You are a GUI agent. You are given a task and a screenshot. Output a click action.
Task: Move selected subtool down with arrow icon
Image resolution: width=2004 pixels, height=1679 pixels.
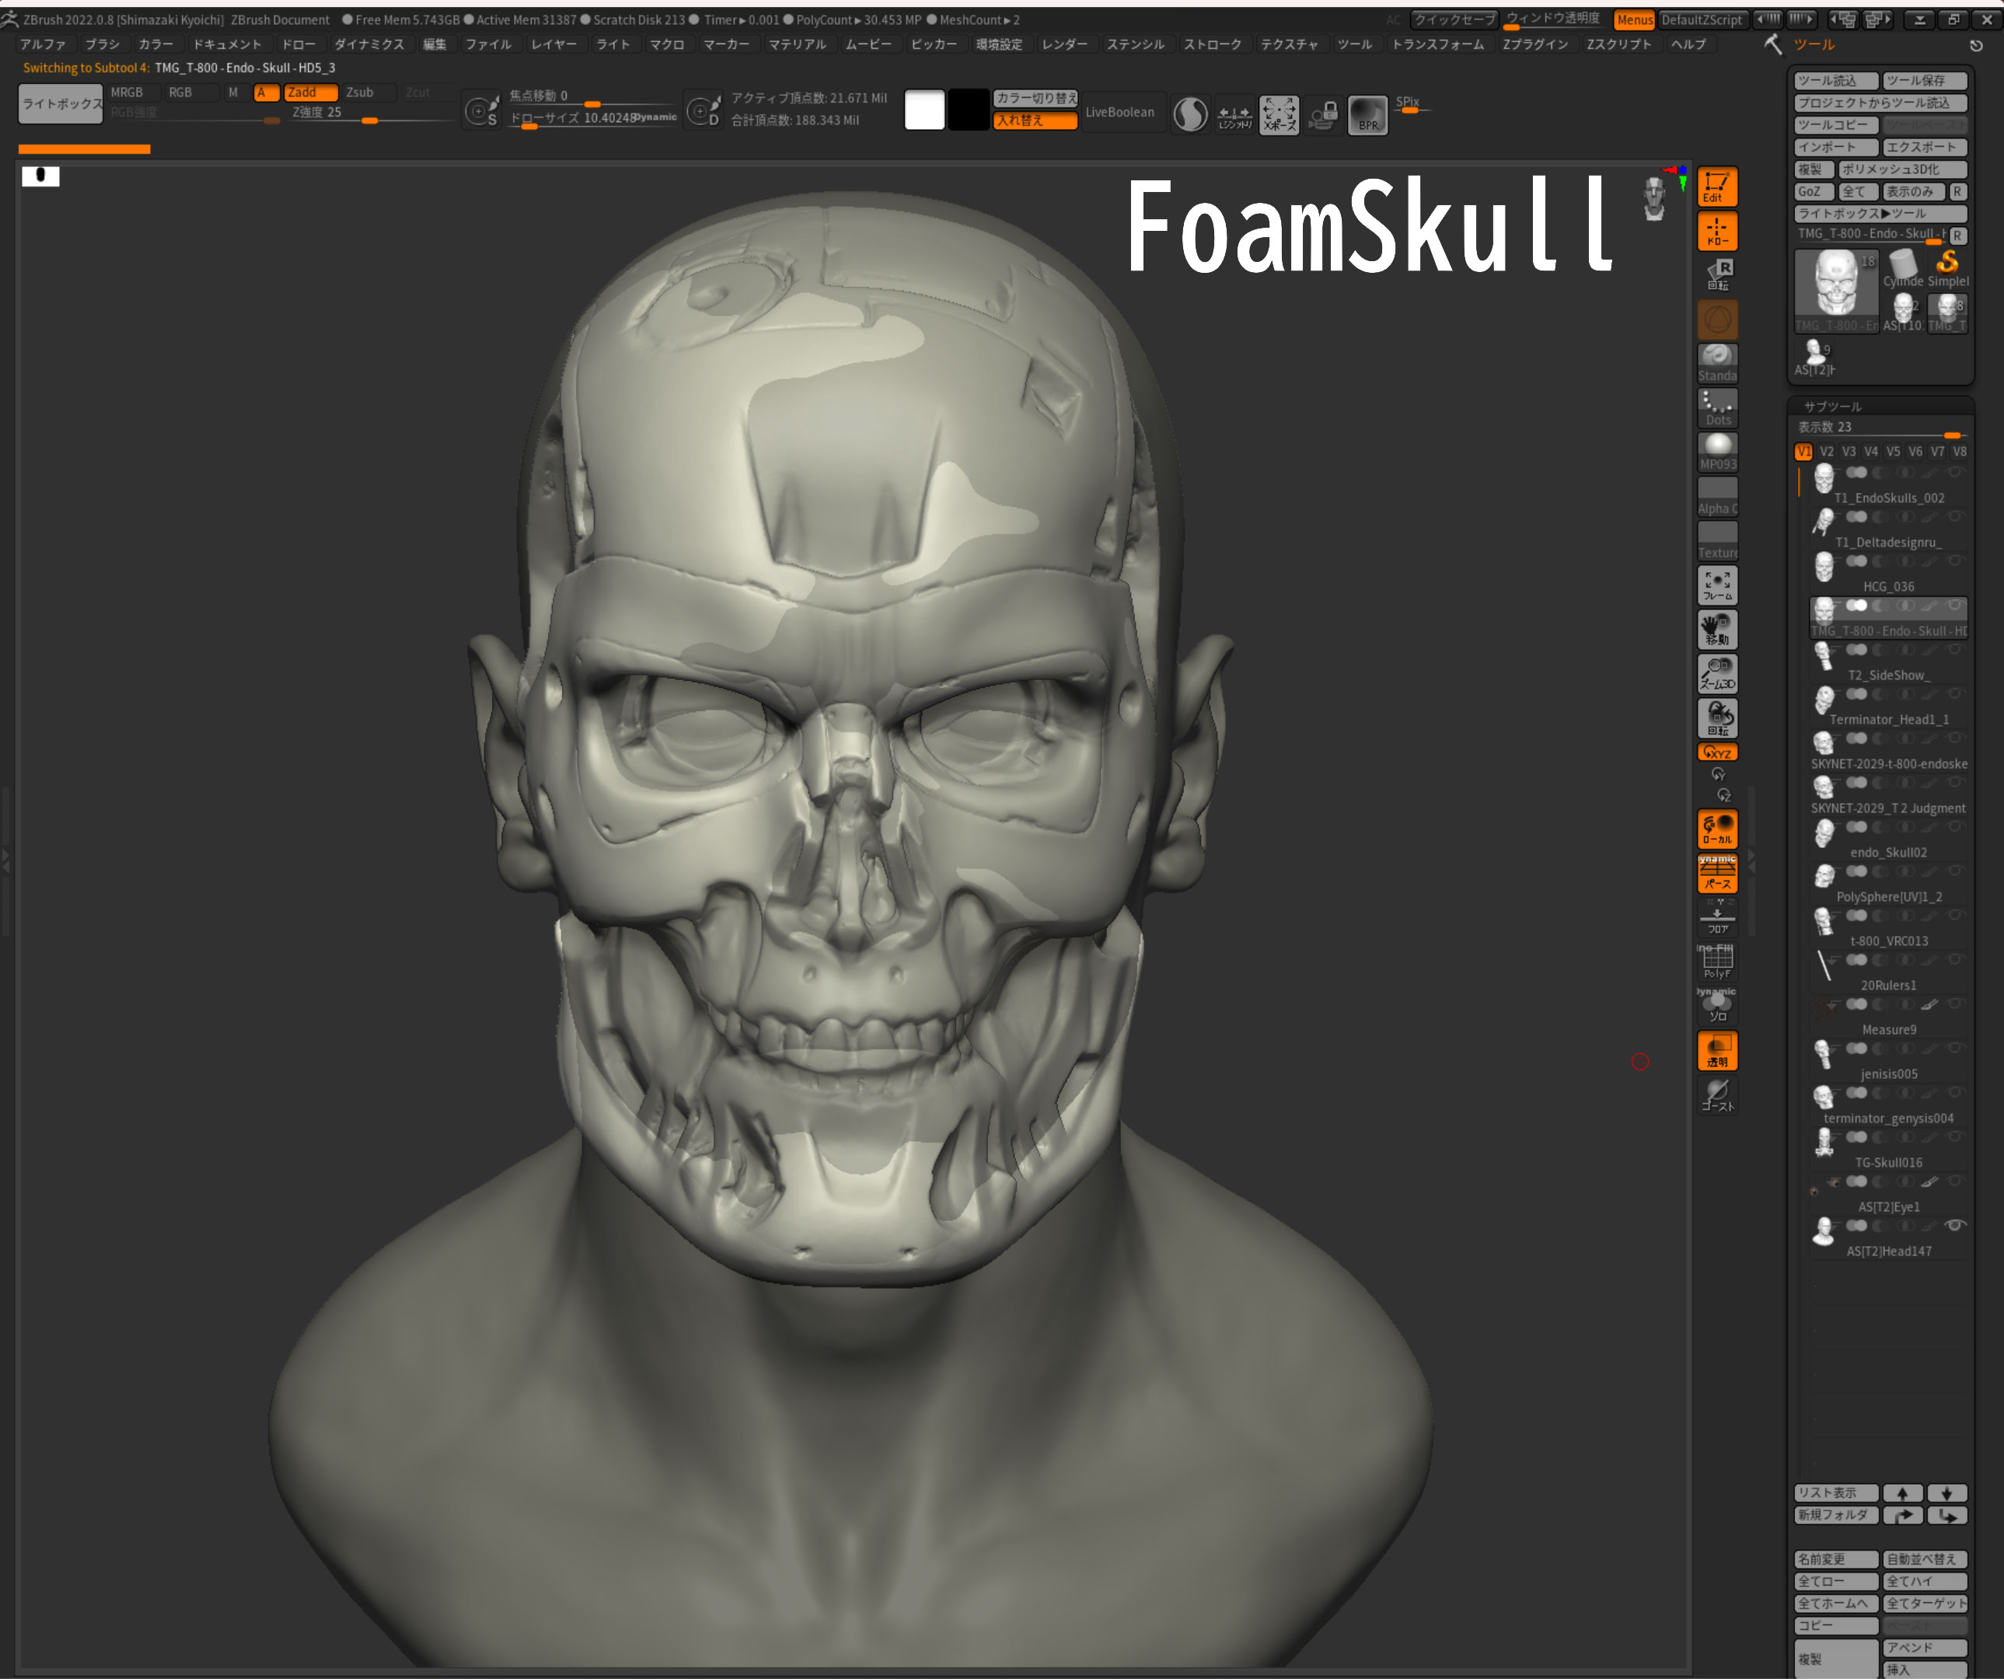[1946, 1493]
